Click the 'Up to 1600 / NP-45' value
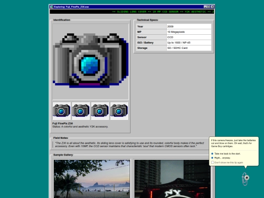This screenshot has height=198, width=264. point(189,43)
